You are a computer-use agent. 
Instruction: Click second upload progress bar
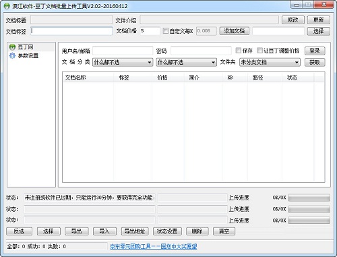pyautogui.click(x=309, y=209)
